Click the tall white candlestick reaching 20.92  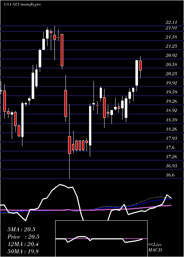(x=137, y=73)
